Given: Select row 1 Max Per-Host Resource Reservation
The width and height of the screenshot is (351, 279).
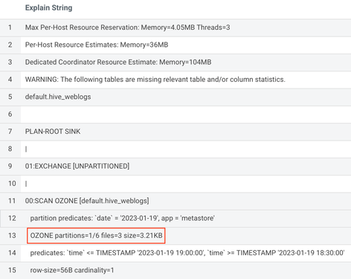Looking at the screenshot, I should pyautogui.click(x=175, y=28).
